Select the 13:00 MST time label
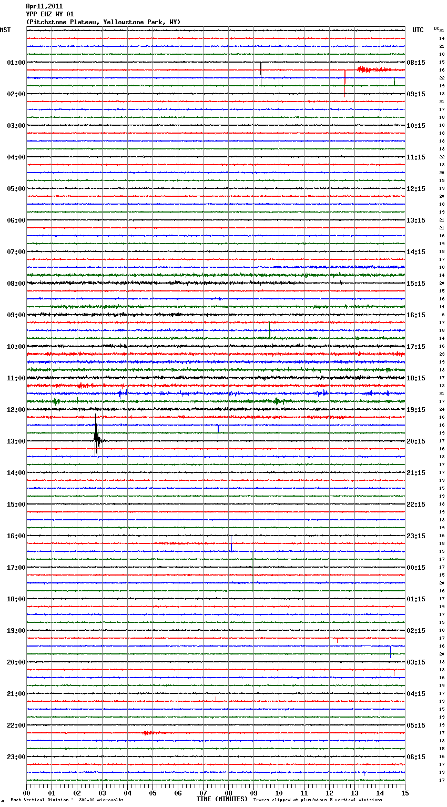Viewport: 447px width, 807px height. pyautogui.click(x=16, y=441)
